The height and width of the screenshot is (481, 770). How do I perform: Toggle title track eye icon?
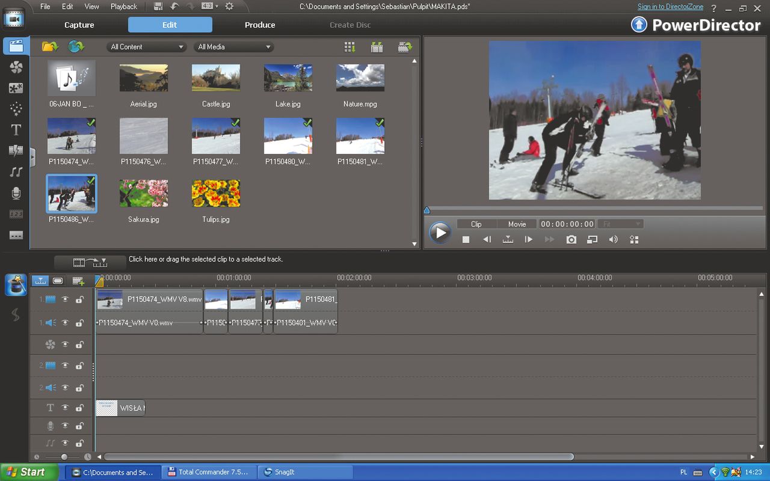pyautogui.click(x=65, y=408)
